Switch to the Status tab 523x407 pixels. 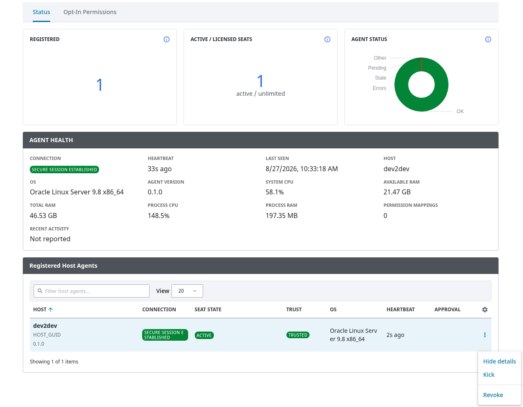pyautogui.click(x=41, y=12)
